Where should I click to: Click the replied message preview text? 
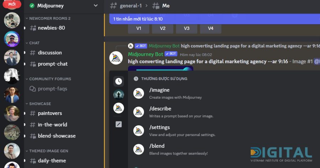pyautogui.click(x=250, y=46)
